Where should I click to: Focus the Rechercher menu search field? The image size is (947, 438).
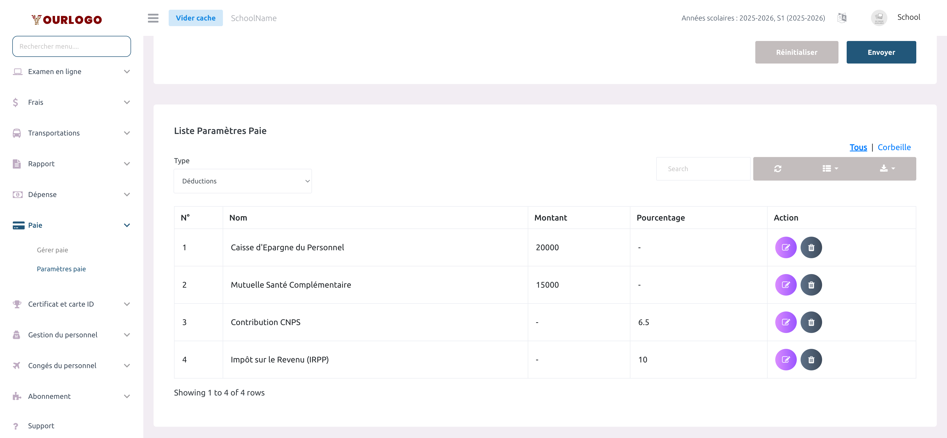pyautogui.click(x=71, y=46)
